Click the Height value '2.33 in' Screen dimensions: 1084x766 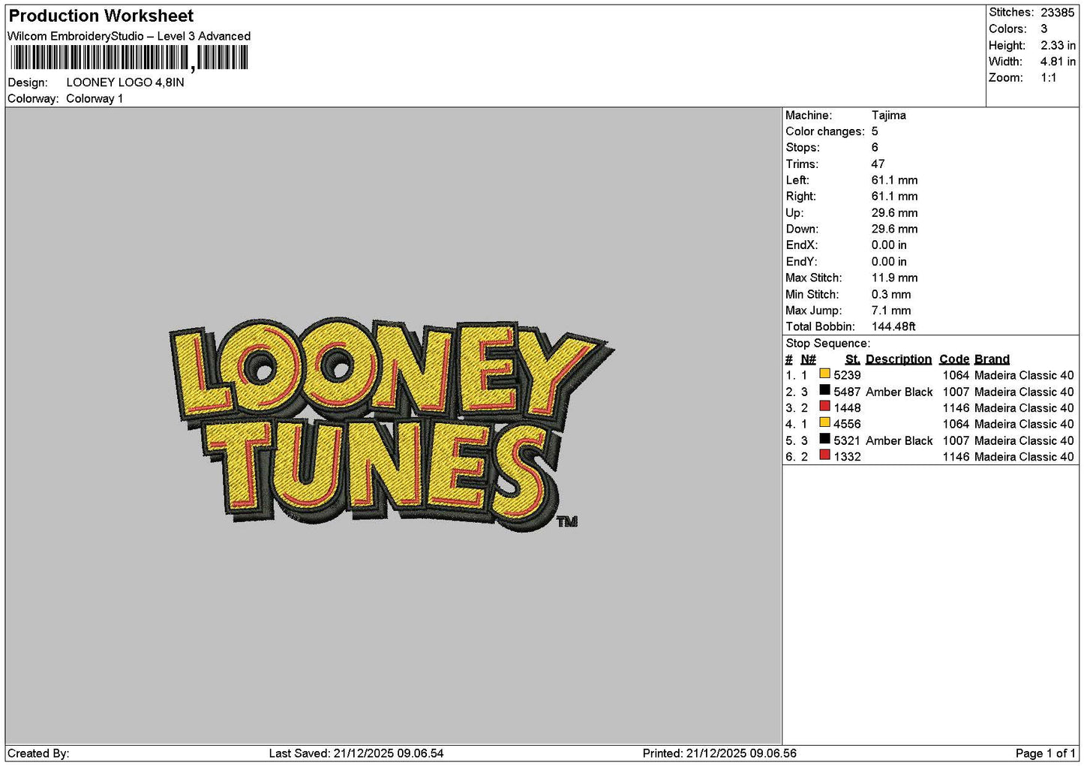point(1058,46)
